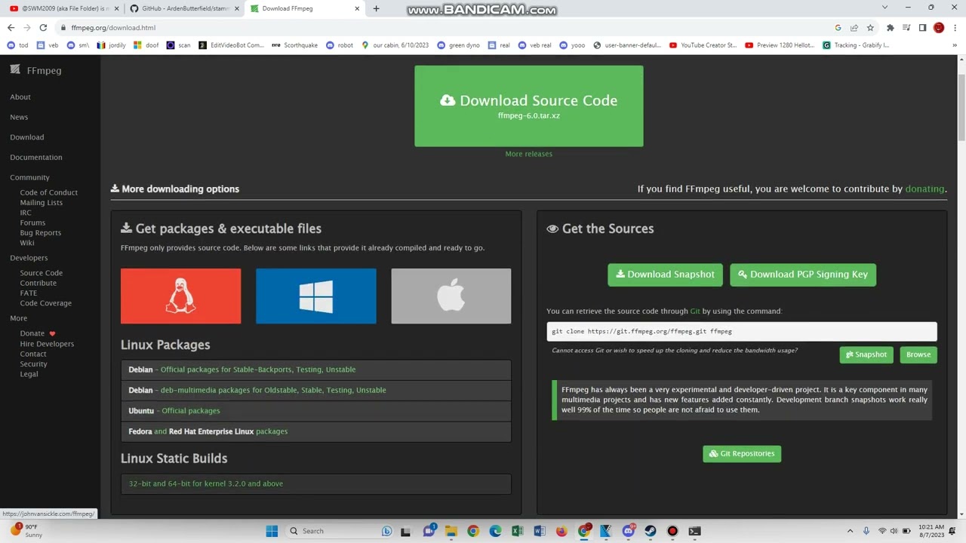
Task: Click the FFmpeg logo in sidebar
Action: (36, 70)
